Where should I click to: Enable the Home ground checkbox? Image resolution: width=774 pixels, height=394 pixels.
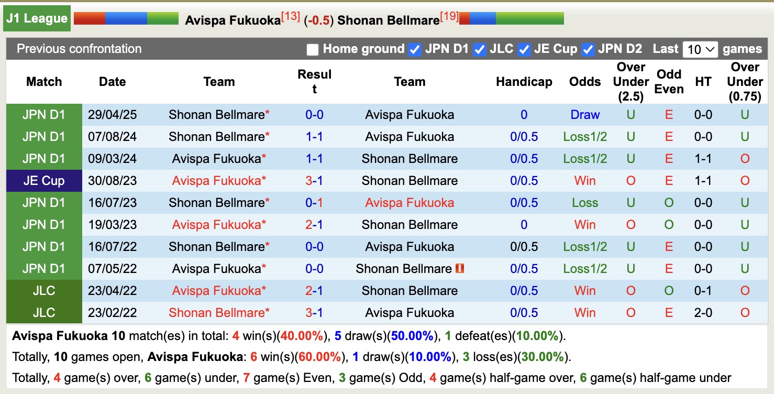pyautogui.click(x=313, y=49)
